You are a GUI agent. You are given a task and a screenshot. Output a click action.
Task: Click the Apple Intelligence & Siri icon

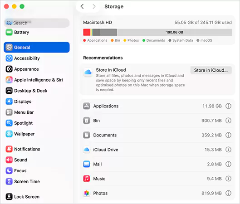coord(9,80)
